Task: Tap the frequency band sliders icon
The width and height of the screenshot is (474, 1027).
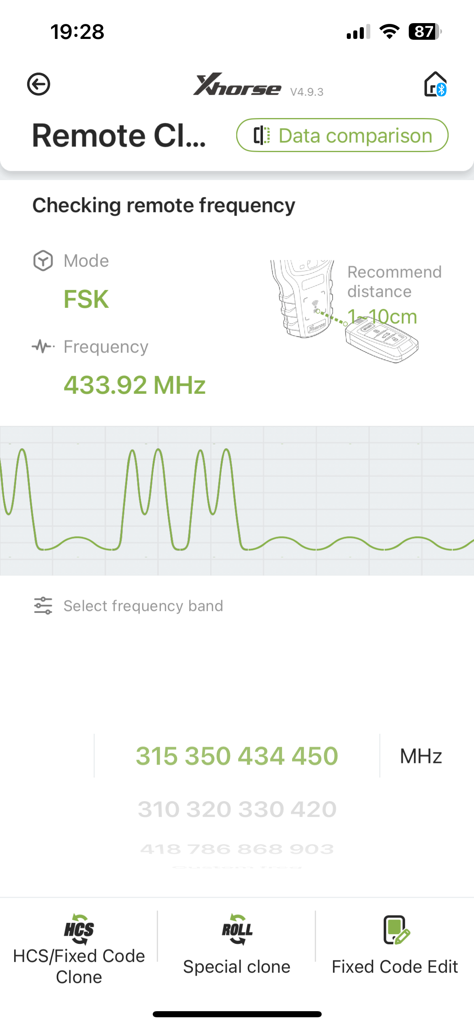Action: coord(43,606)
